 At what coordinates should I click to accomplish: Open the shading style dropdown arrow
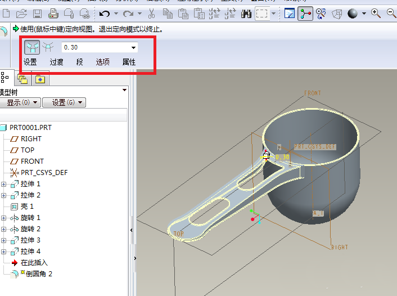coord(364,14)
